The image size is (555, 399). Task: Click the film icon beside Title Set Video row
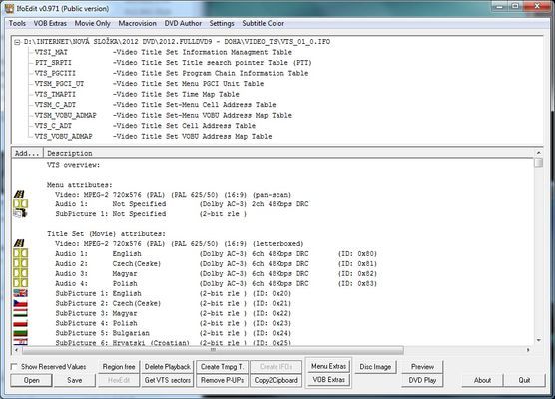(20, 243)
